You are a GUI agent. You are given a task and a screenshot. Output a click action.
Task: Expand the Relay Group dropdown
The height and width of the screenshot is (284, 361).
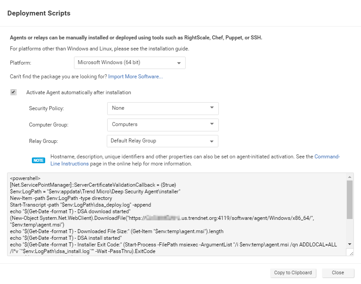pyautogui.click(x=163, y=141)
